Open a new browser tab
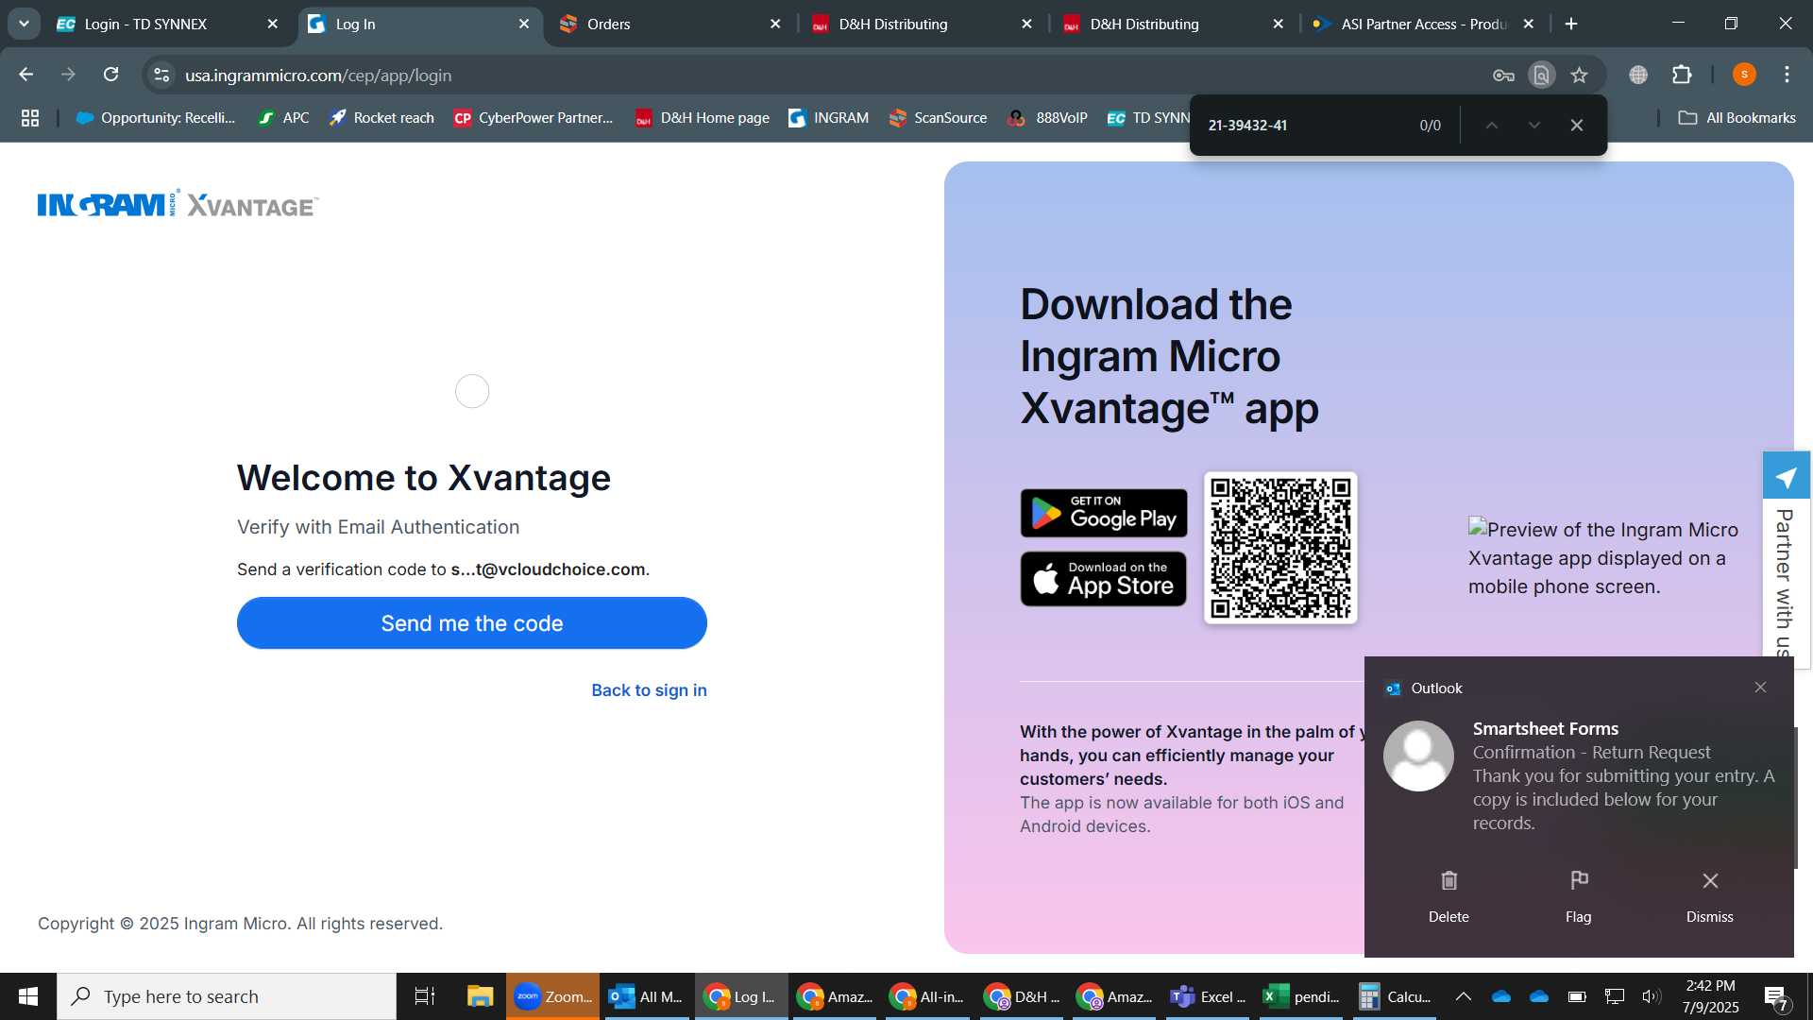The width and height of the screenshot is (1813, 1020). tap(1571, 24)
